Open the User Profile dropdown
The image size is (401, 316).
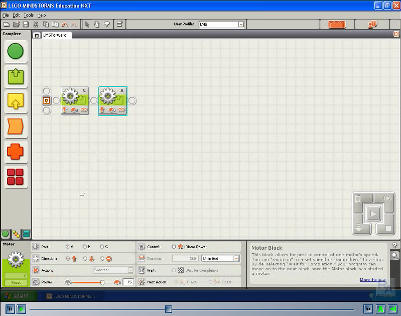click(x=241, y=24)
